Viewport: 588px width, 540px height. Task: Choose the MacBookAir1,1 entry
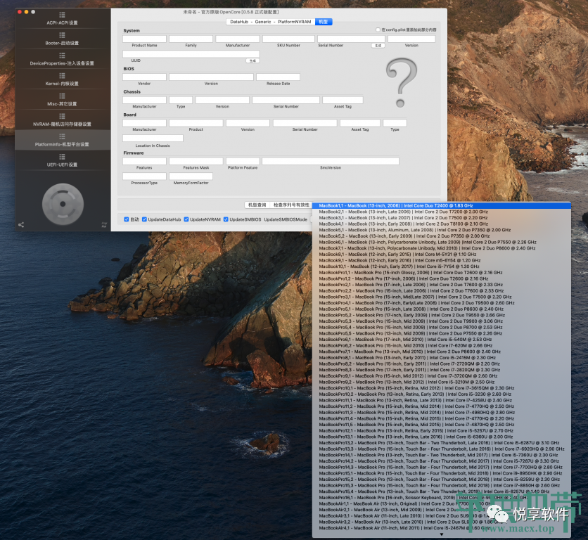pos(442,503)
